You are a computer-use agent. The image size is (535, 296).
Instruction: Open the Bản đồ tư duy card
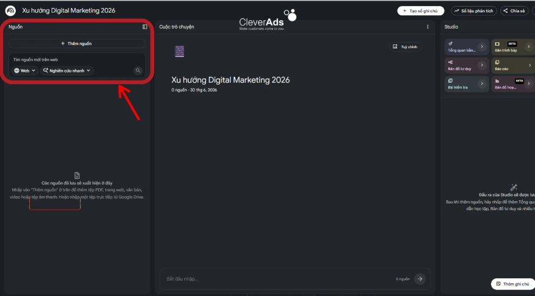pos(467,65)
